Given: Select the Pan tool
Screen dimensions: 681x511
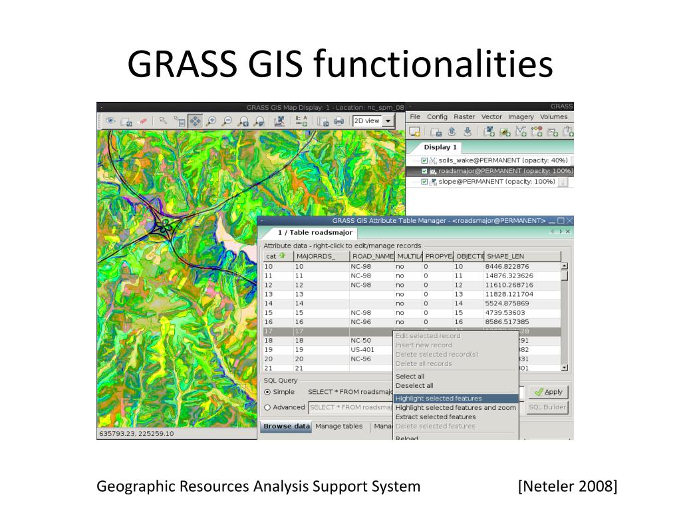Looking at the screenshot, I should [x=195, y=121].
